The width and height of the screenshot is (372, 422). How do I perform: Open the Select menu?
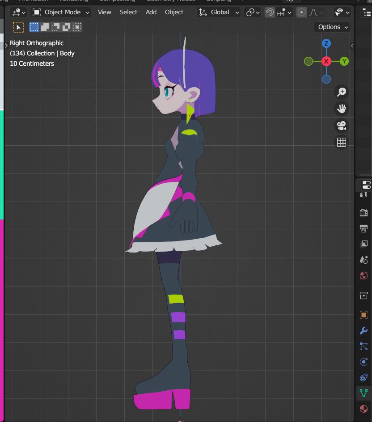coord(128,12)
